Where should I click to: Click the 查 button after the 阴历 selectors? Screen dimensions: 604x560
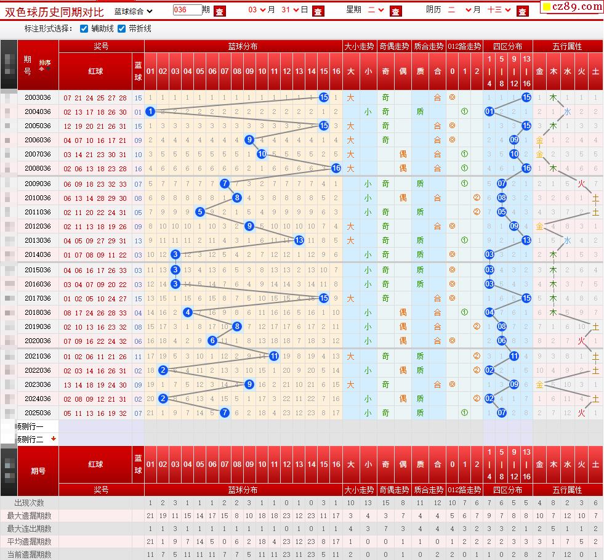tap(522, 10)
